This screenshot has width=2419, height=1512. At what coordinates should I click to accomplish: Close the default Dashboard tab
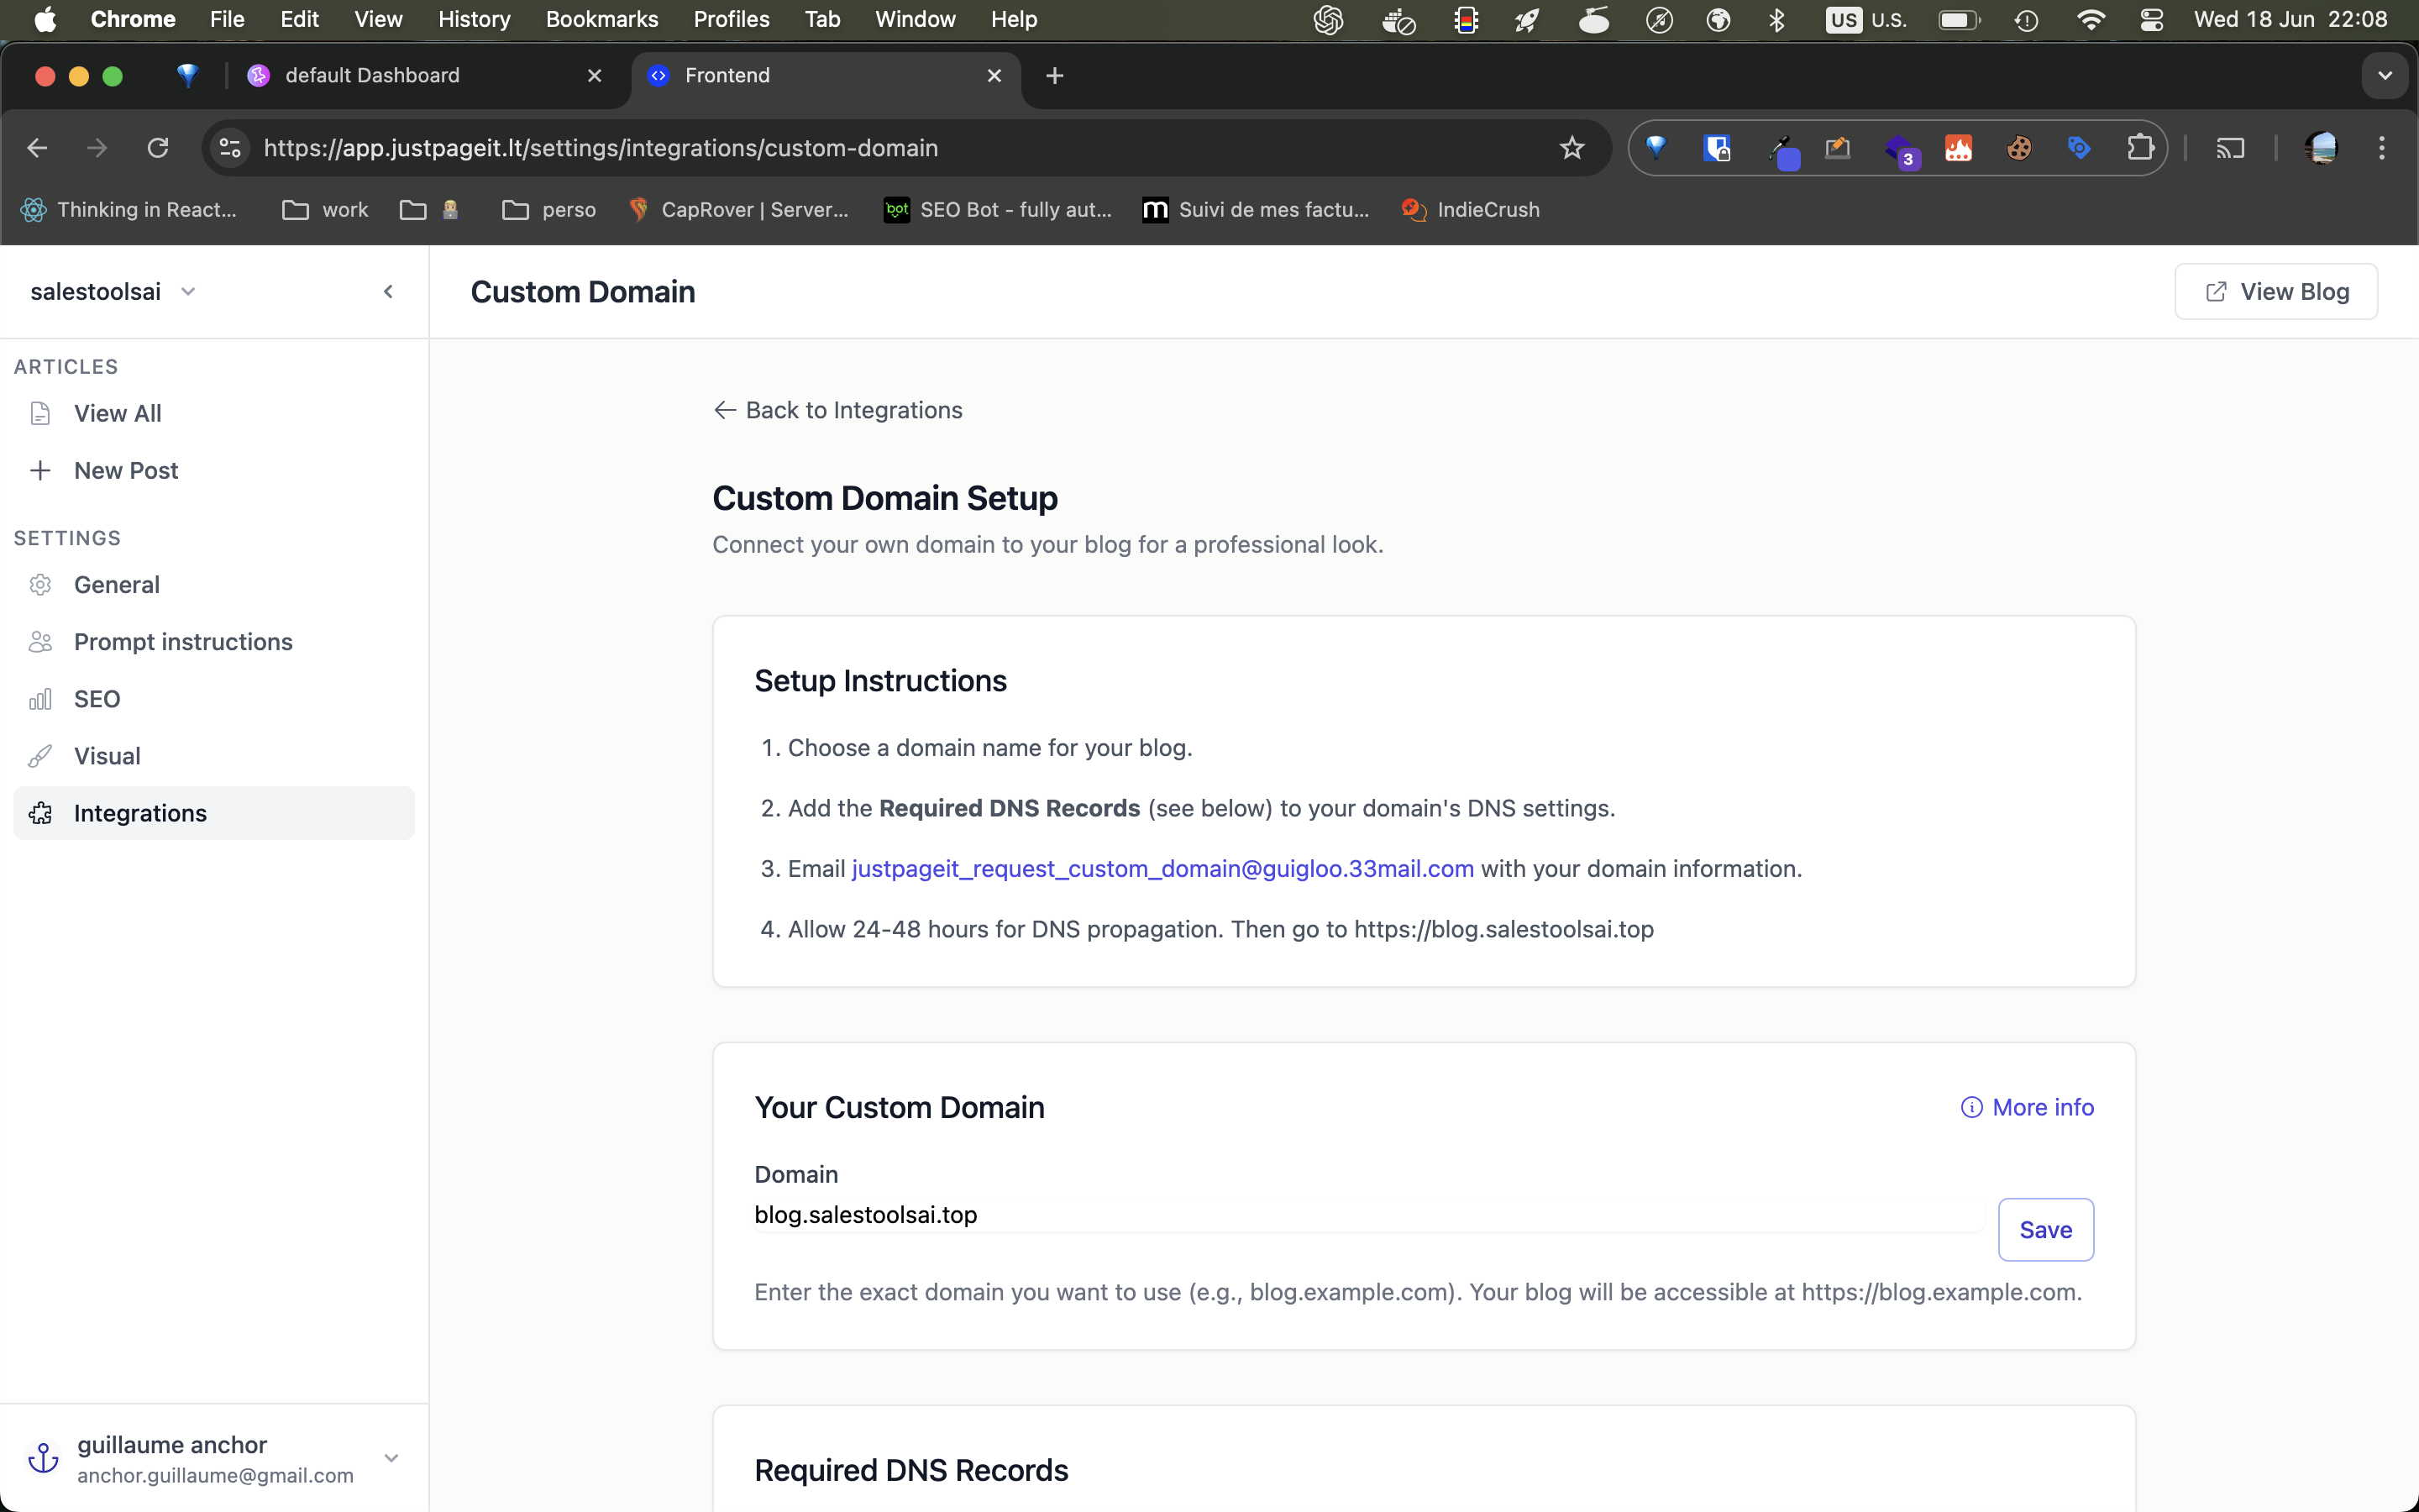click(595, 75)
